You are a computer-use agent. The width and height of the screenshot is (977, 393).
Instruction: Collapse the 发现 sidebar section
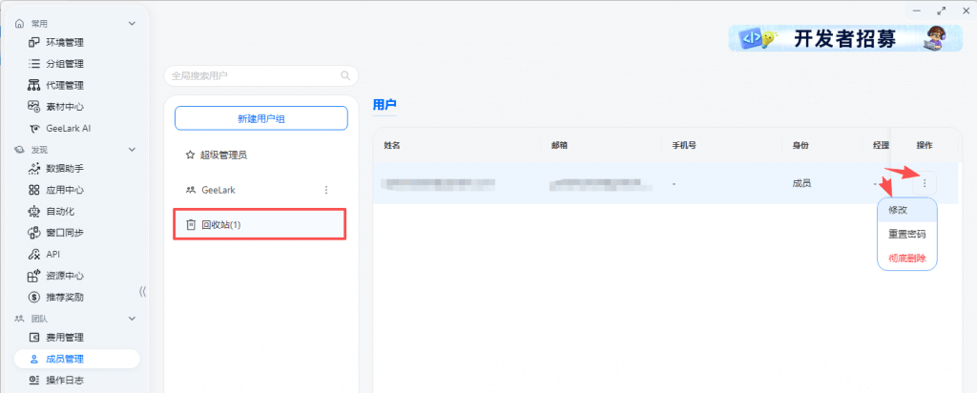(132, 150)
